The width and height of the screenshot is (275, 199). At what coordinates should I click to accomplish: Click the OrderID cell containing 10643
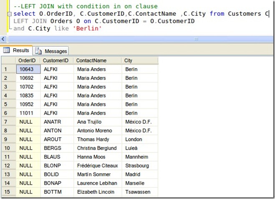[28, 69]
